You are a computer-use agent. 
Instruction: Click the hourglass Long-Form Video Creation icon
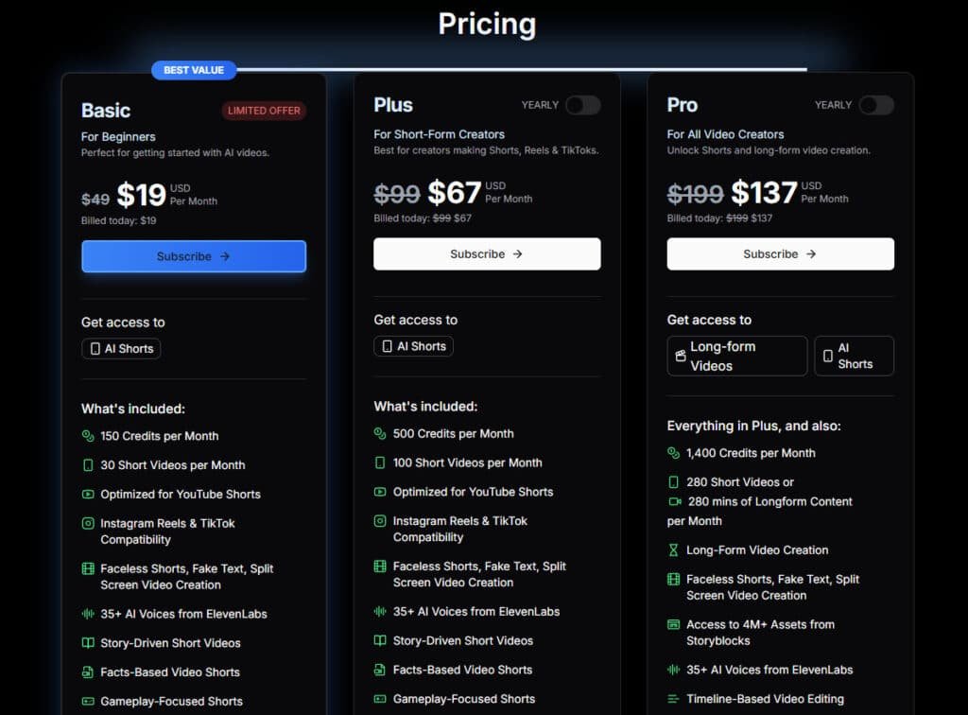point(673,549)
